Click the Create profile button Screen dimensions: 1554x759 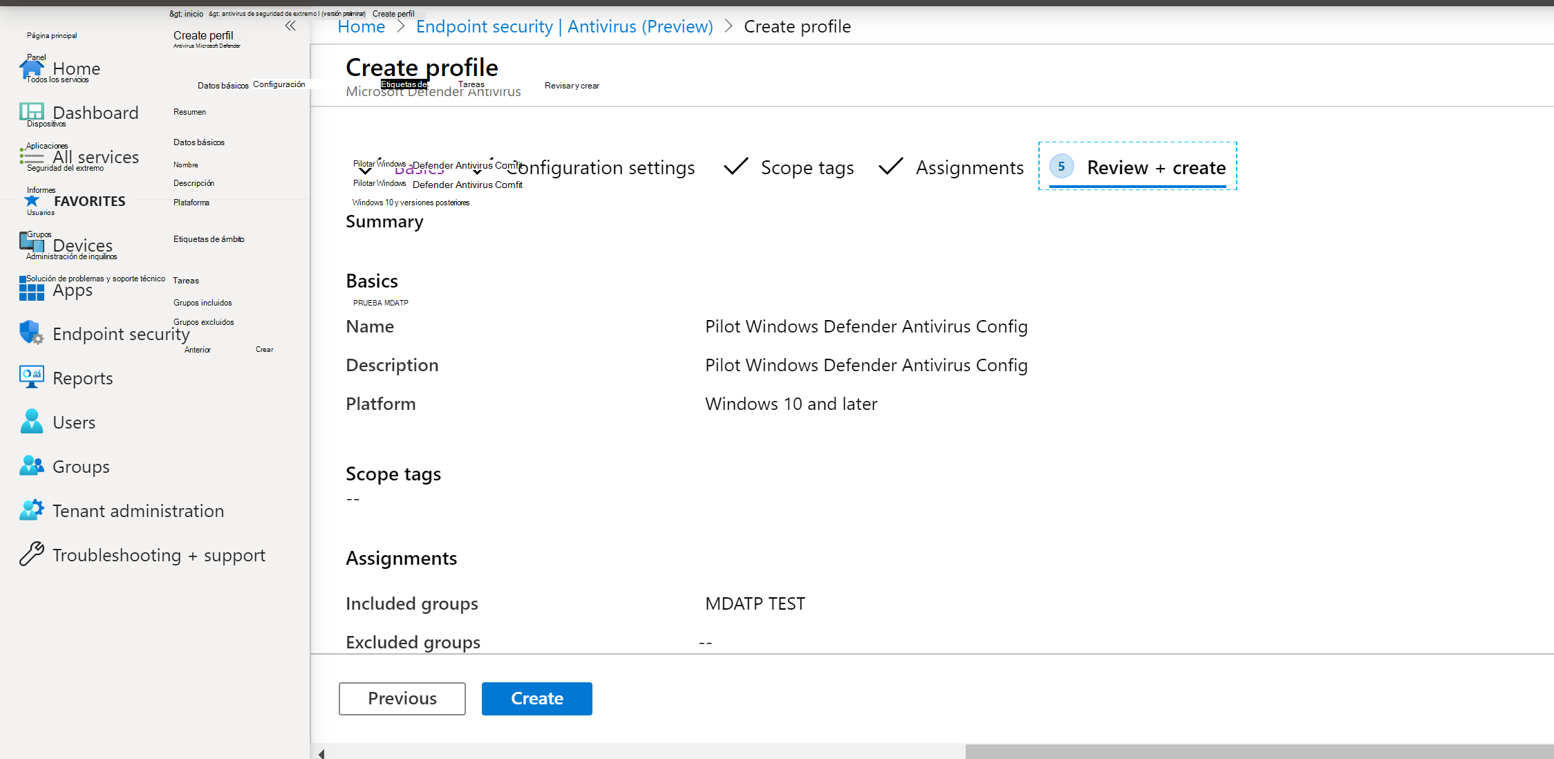(x=536, y=697)
